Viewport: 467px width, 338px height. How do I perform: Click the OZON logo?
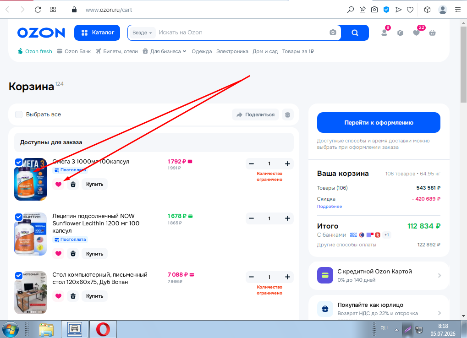[41, 33]
